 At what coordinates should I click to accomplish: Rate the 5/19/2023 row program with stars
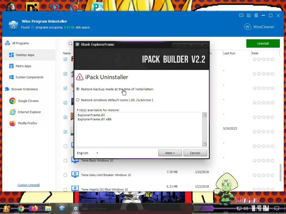pos(264,132)
